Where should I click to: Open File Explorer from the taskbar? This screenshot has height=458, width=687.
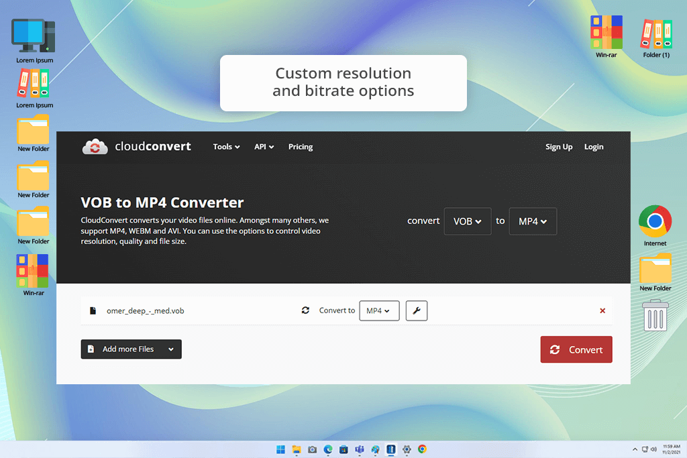pos(297,449)
